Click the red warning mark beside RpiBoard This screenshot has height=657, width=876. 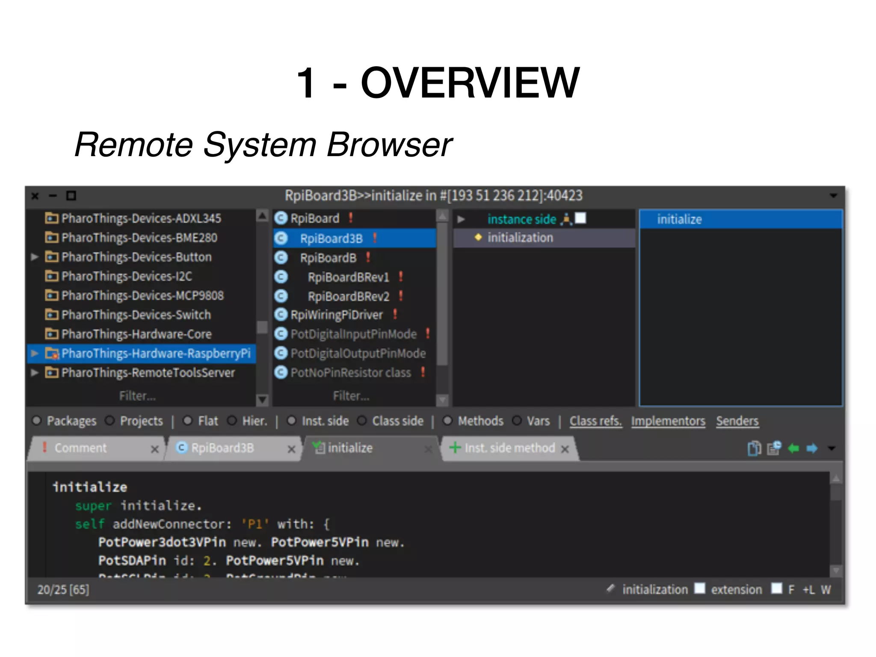pyautogui.click(x=351, y=218)
